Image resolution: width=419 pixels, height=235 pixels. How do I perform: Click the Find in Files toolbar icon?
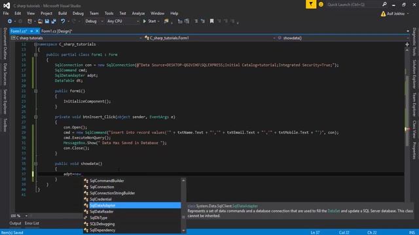tap(166, 21)
